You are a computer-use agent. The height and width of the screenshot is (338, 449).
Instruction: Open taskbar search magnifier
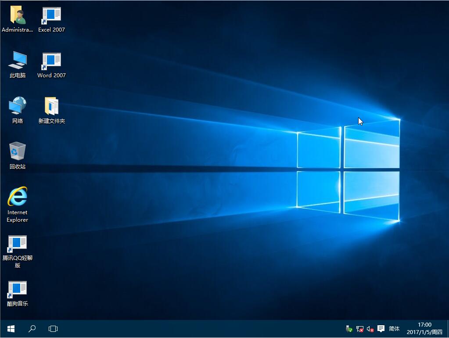(x=32, y=329)
